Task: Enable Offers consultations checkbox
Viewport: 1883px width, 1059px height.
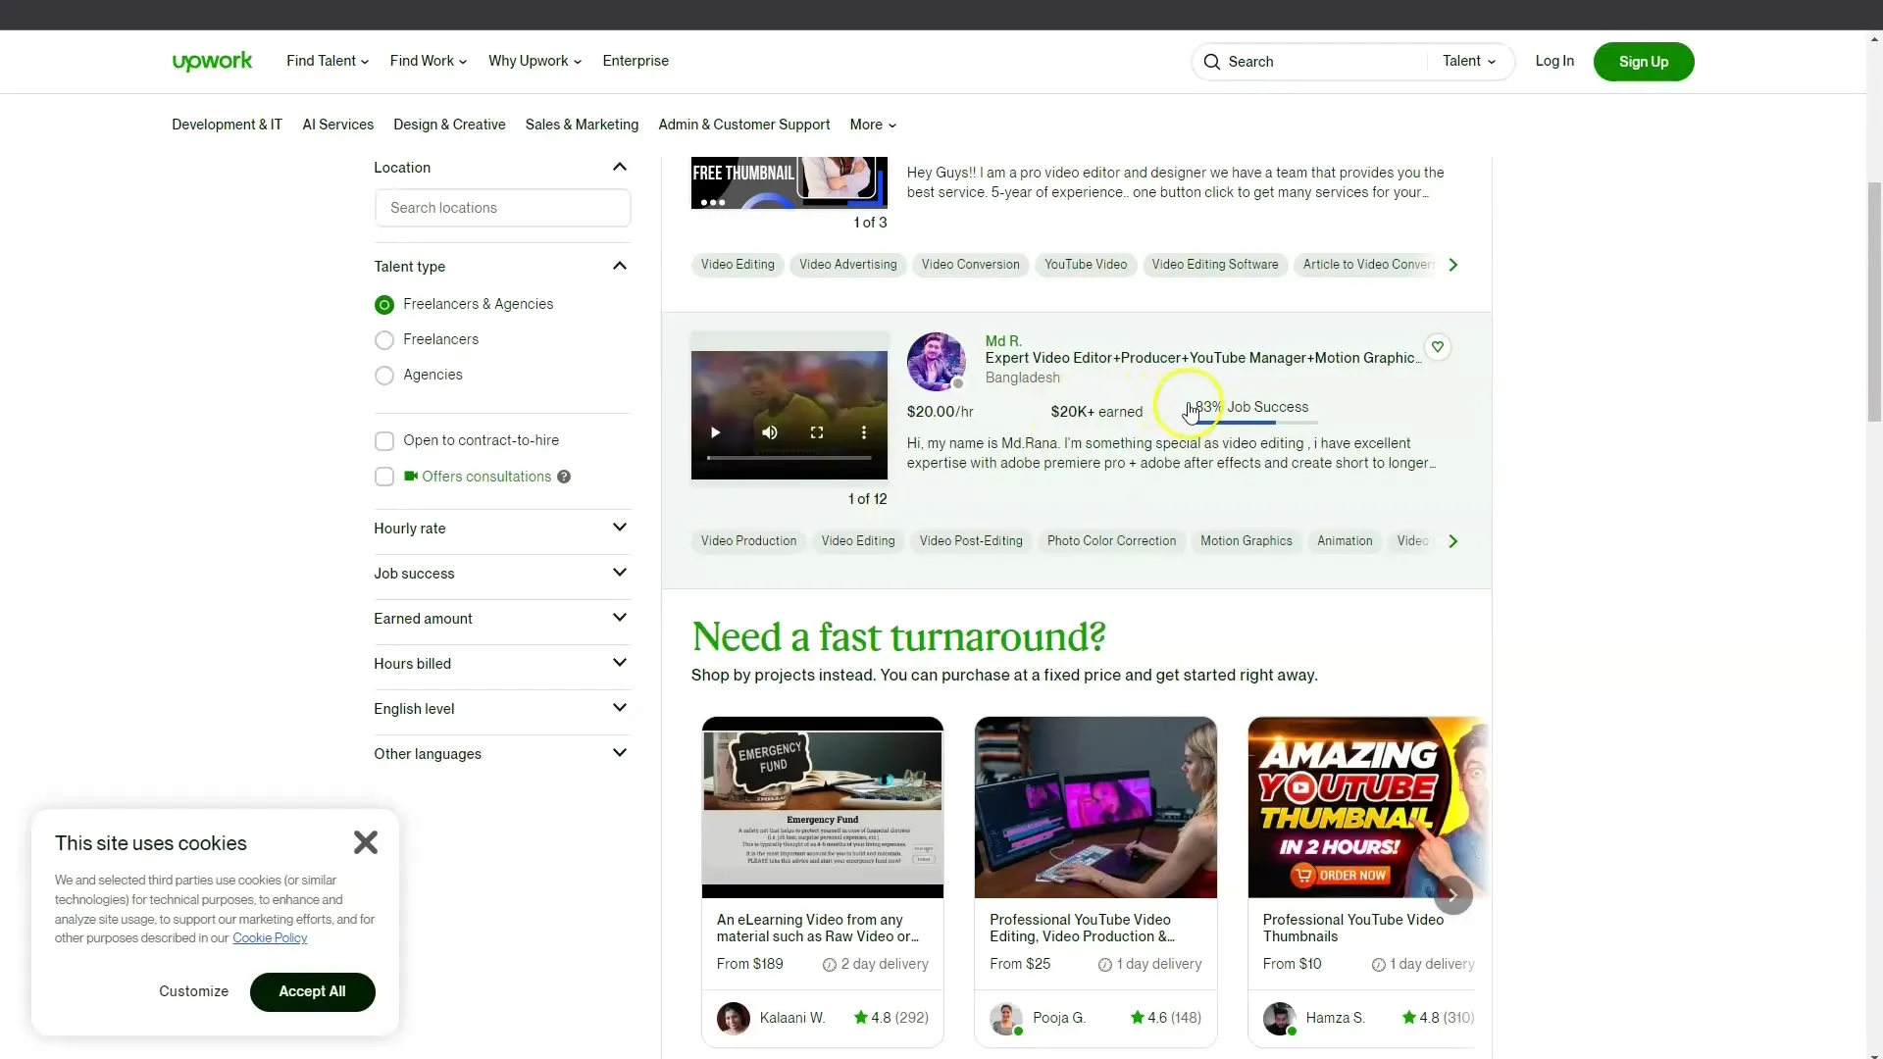Action: 384,476
